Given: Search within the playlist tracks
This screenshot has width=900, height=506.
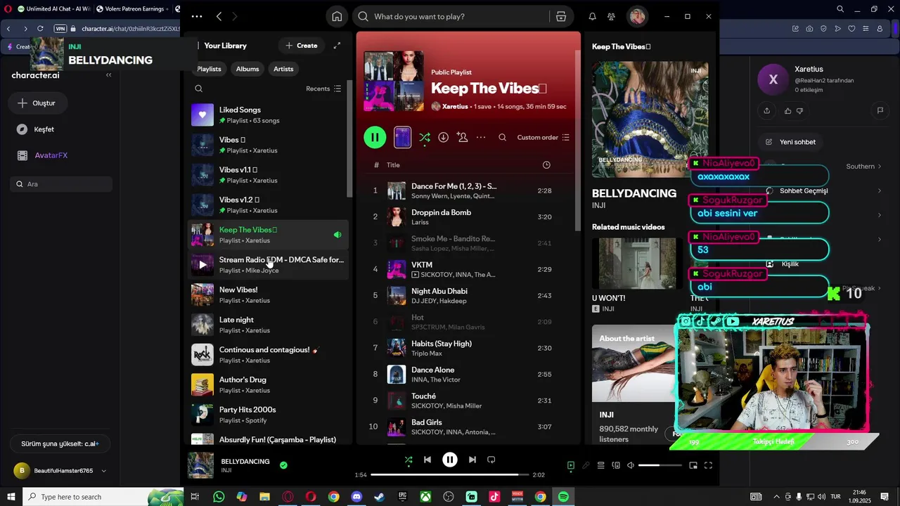Looking at the screenshot, I should coord(502,137).
